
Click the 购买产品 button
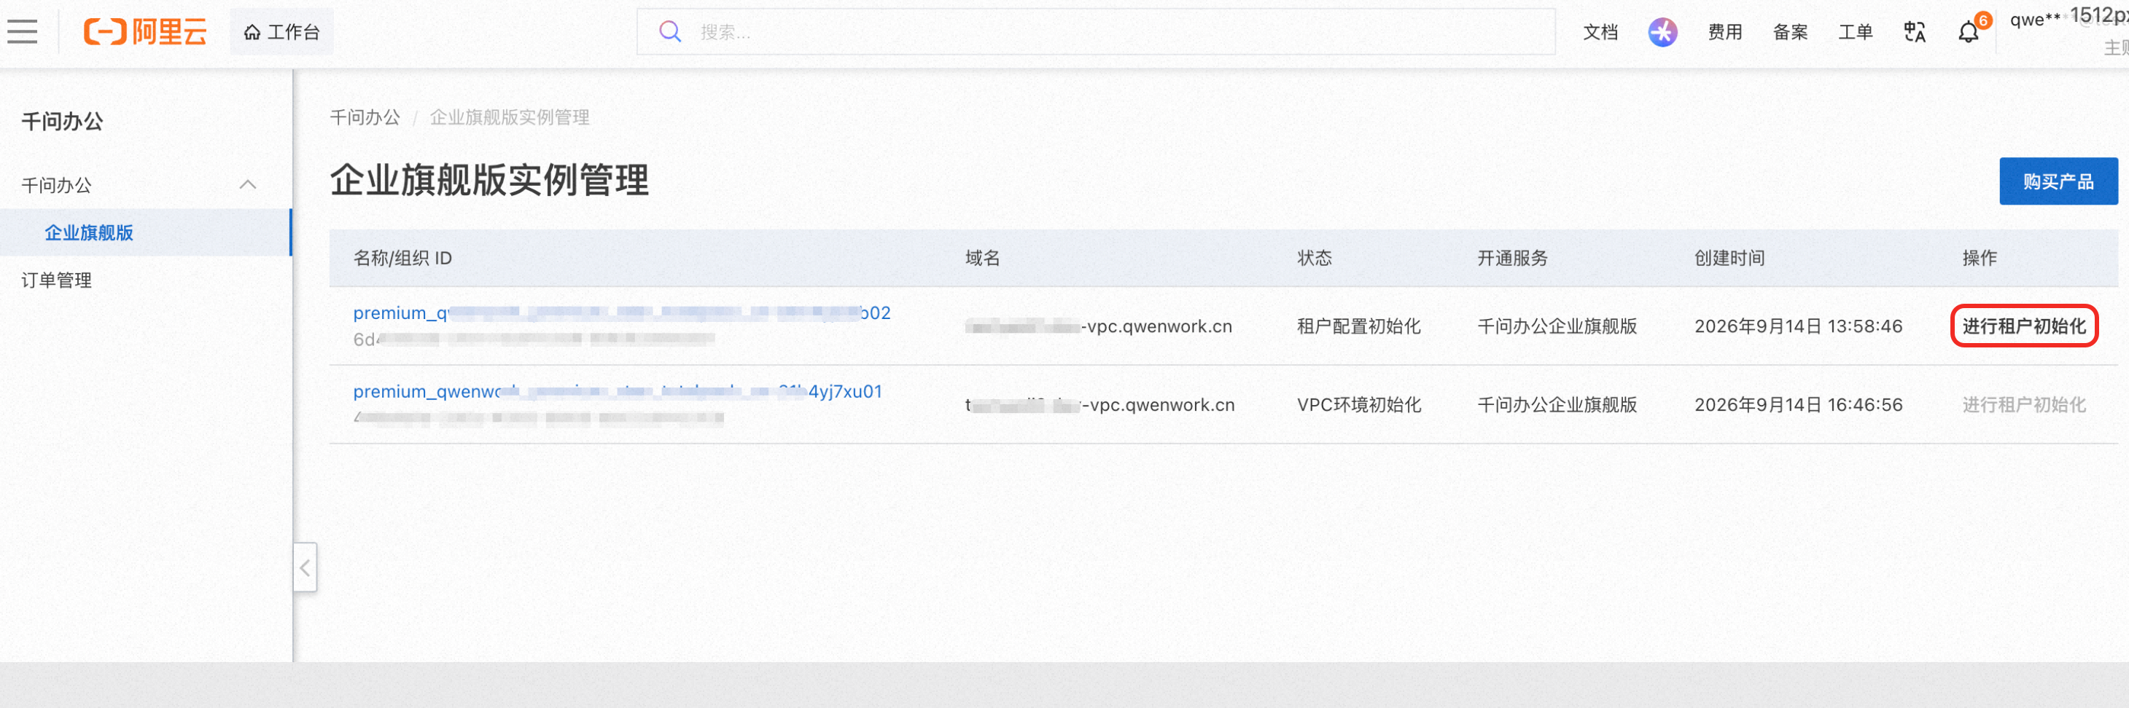tap(2058, 181)
